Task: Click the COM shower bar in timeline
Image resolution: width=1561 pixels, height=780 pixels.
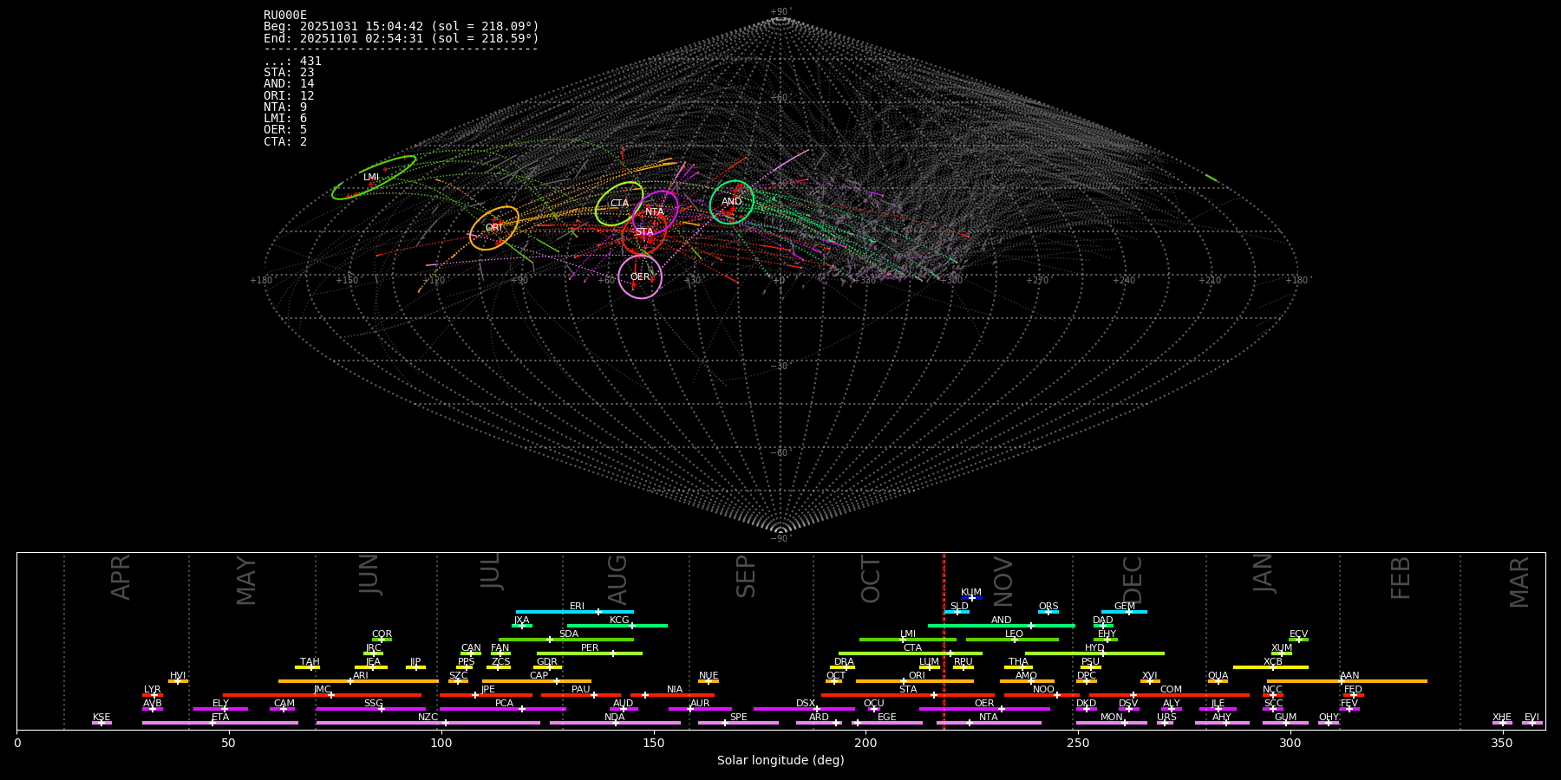Action: [x=1170, y=695]
